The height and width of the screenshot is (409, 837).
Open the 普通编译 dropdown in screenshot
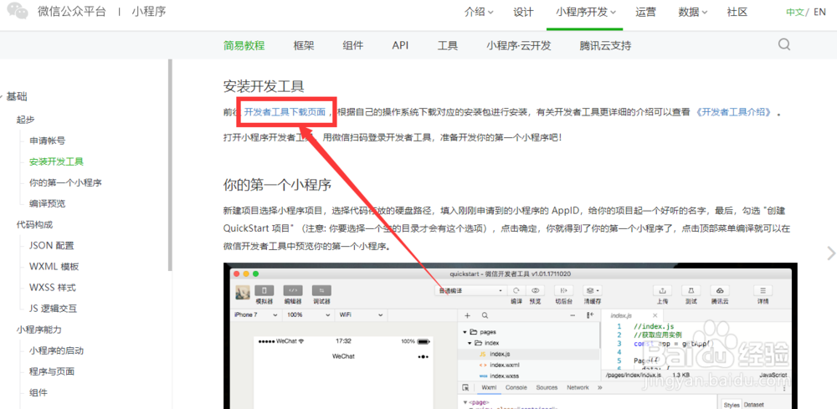click(x=470, y=290)
